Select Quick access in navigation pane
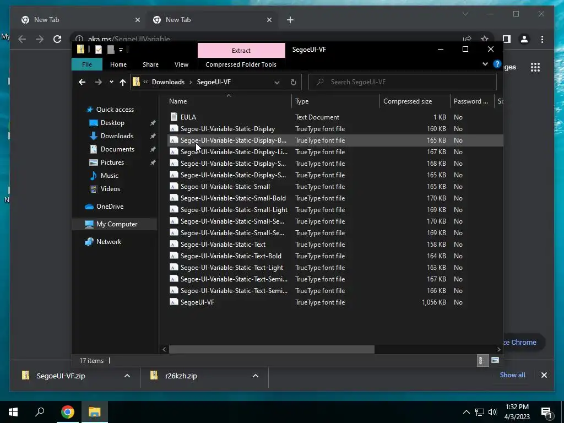Screen dimensions: 564x423 pyautogui.click(x=115, y=110)
